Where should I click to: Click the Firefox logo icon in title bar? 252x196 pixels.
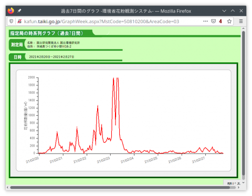point(11,11)
